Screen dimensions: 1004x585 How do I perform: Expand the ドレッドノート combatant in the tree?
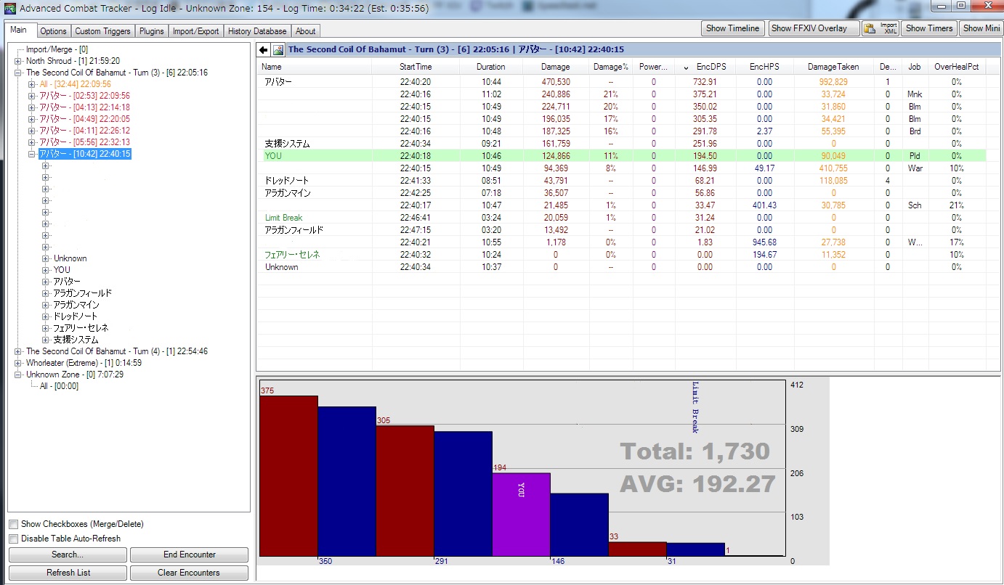[x=46, y=316]
